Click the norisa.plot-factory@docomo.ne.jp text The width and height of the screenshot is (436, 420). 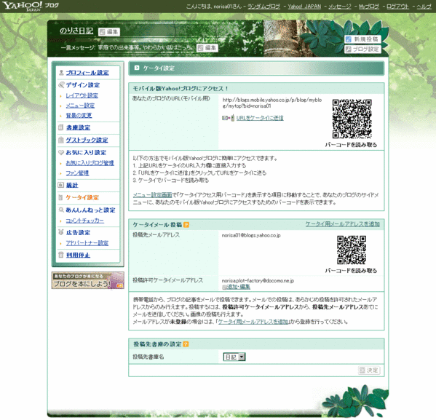pyautogui.click(x=258, y=281)
